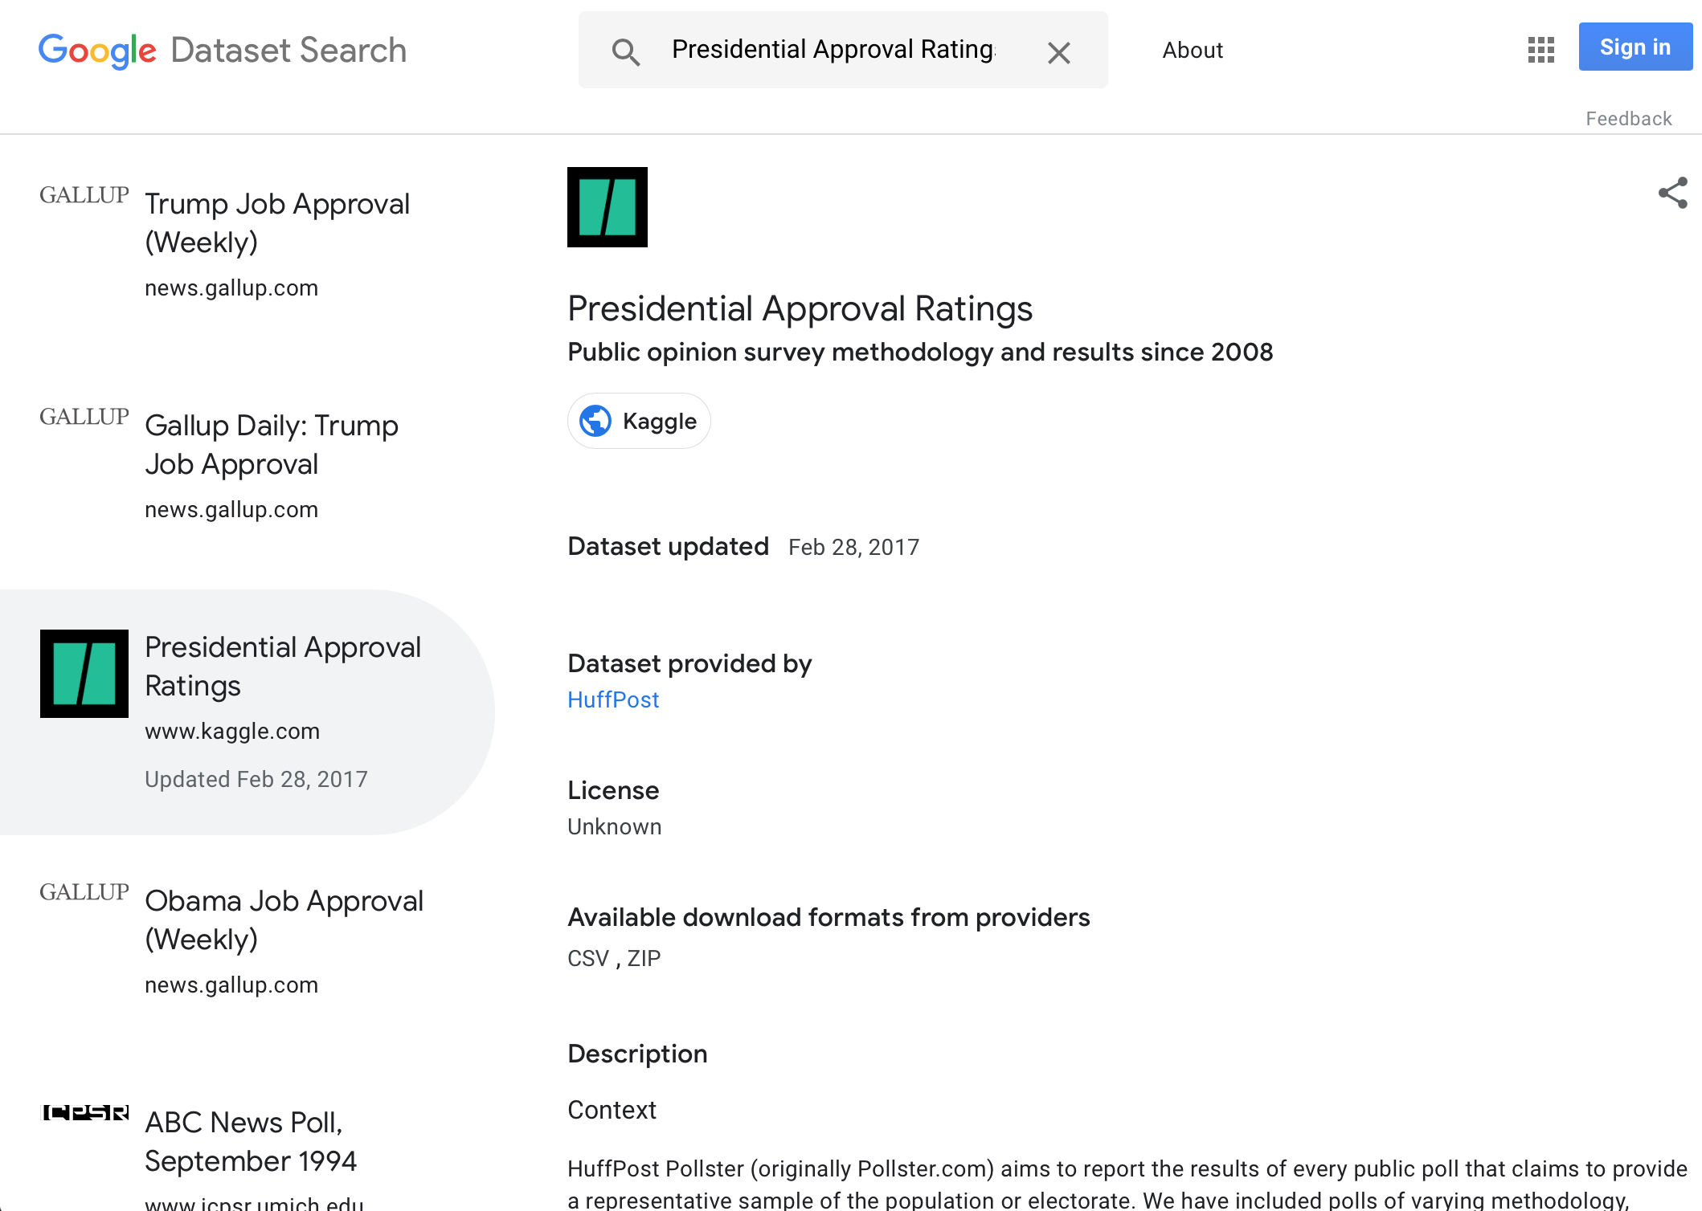Click the Kaggle globe icon
Viewport: 1702px width, 1211px height.
click(595, 421)
